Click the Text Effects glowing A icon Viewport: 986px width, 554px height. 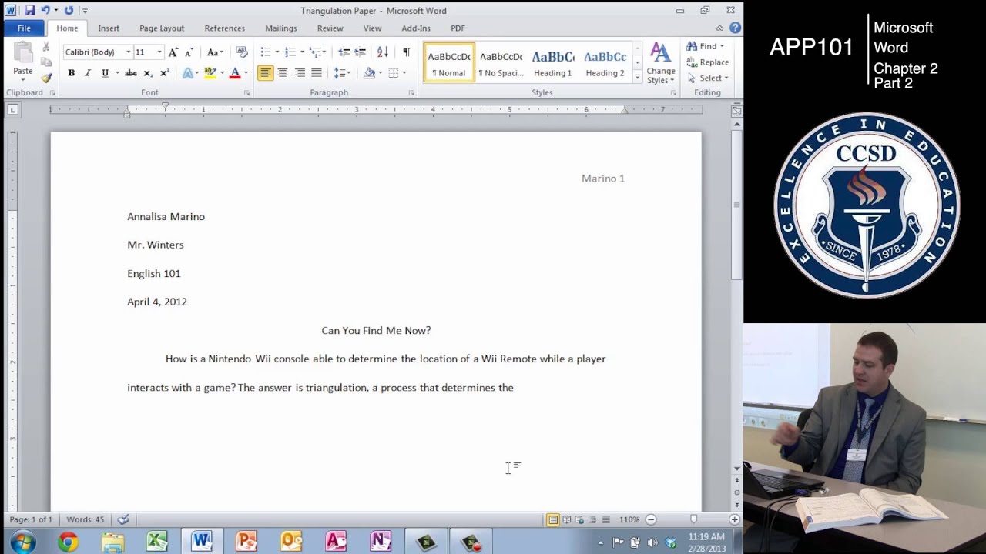click(x=187, y=73)
